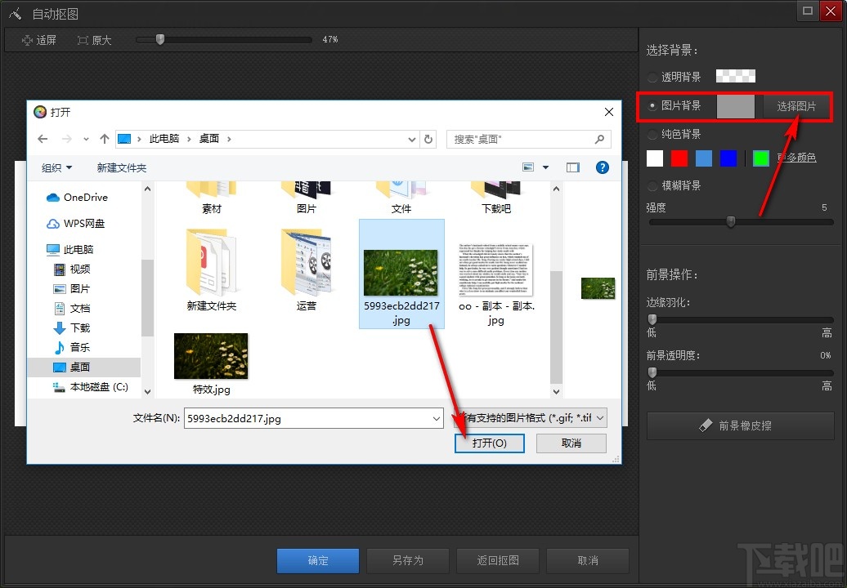This screenshot has width=847, height=588.
Task: Select the 适屏 fit-screen icon
Action: [x=27, y=41]
